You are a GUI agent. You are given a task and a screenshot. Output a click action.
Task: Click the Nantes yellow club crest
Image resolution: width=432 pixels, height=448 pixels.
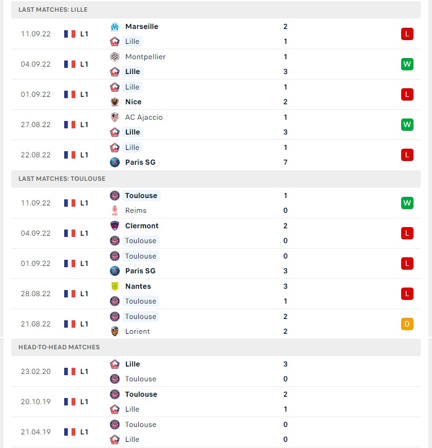click(x=115, y=286)
